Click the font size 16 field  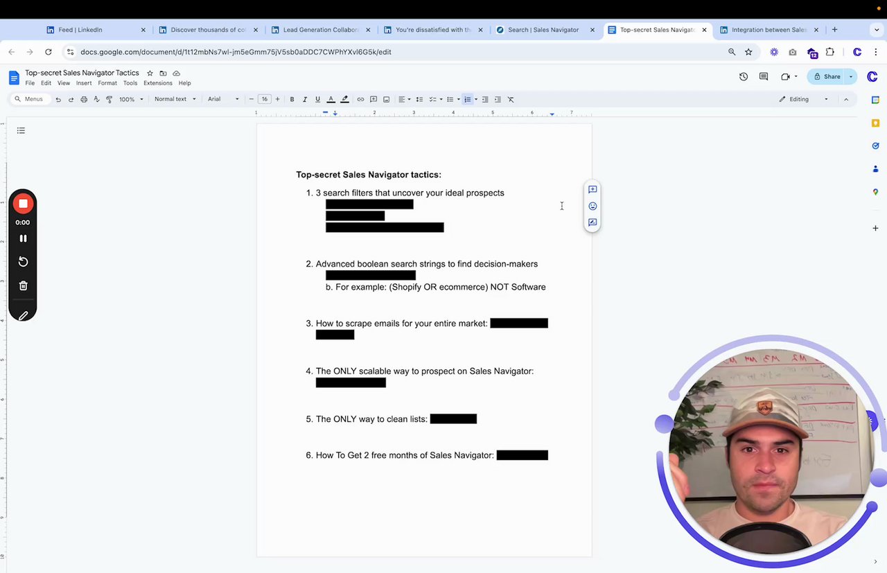click(x=264, y=99)
